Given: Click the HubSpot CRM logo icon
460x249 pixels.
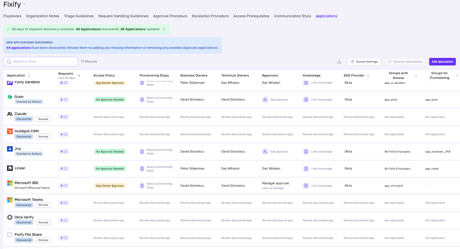Looking at the screenshot, I should [10, 131].
